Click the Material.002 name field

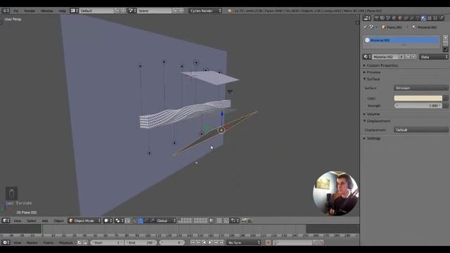click(385, 57)
